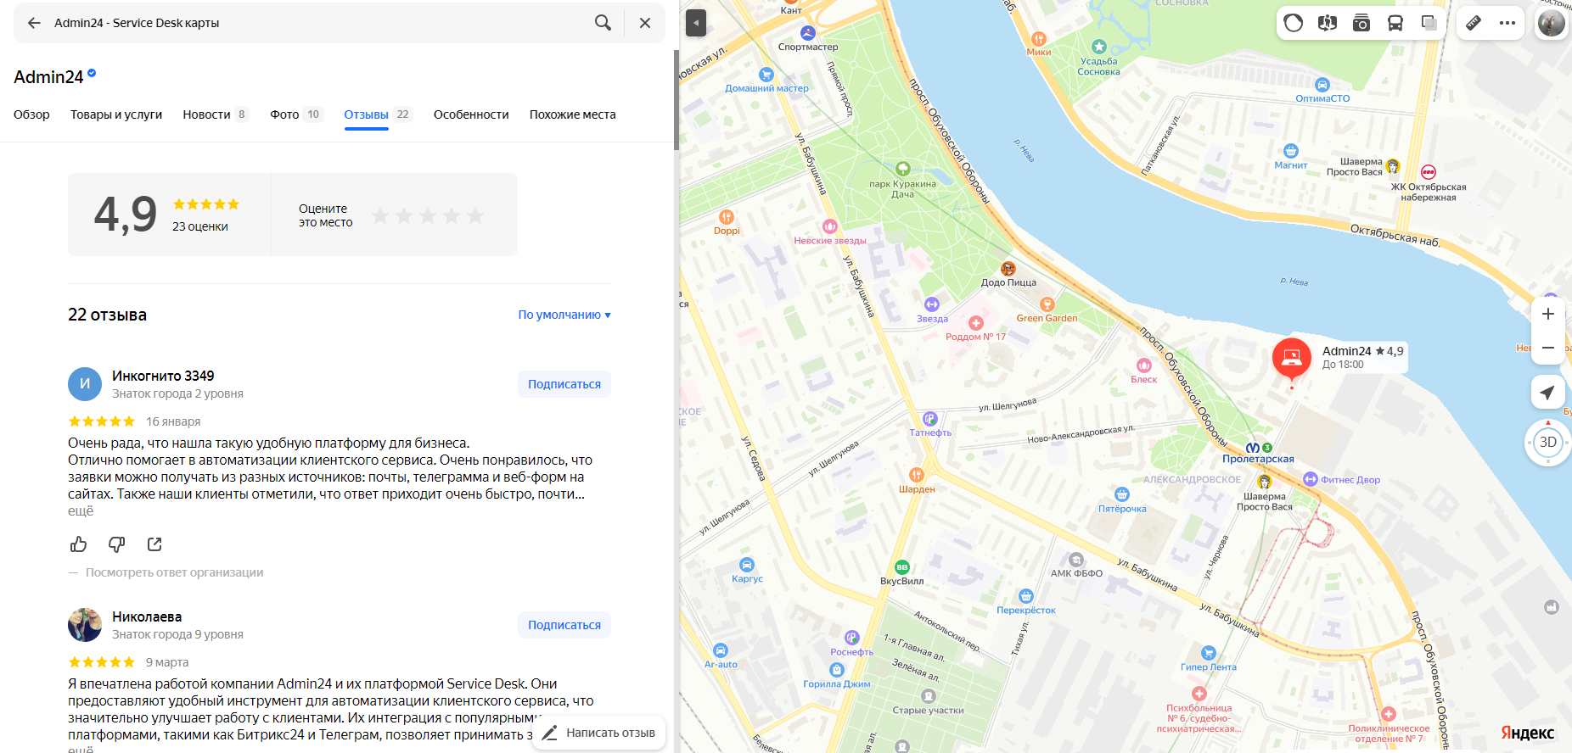This screenshot has width=1572, height=753.
Task: Toggle the photos layer on the map
Action: (1361, 23)
